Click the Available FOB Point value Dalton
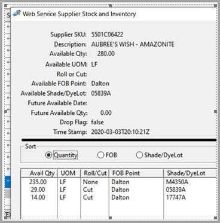Image resolution: width=220 pixels, height=223 pixels. pyautogui.click(x=100, y=83)
